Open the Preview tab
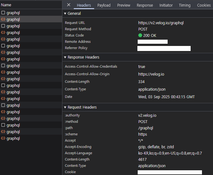The height and width of the screenshot is (175, 213). 124,5
